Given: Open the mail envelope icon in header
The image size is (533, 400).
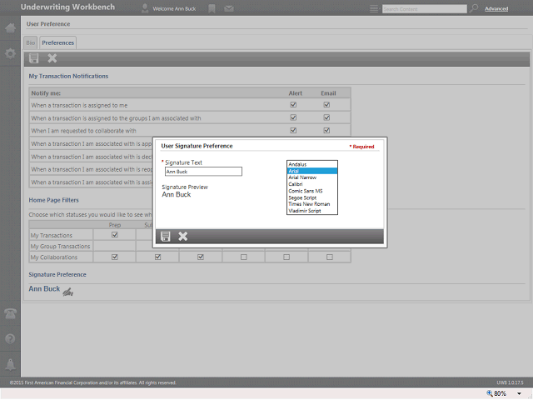Looking at the screenshot, I should tap(229, 8).
